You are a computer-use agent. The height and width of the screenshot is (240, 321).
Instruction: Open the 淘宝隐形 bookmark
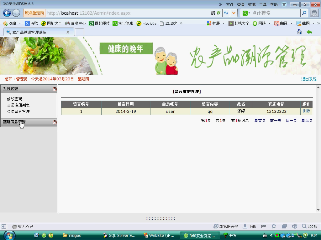pyautogui.click(x=123, y=23)
